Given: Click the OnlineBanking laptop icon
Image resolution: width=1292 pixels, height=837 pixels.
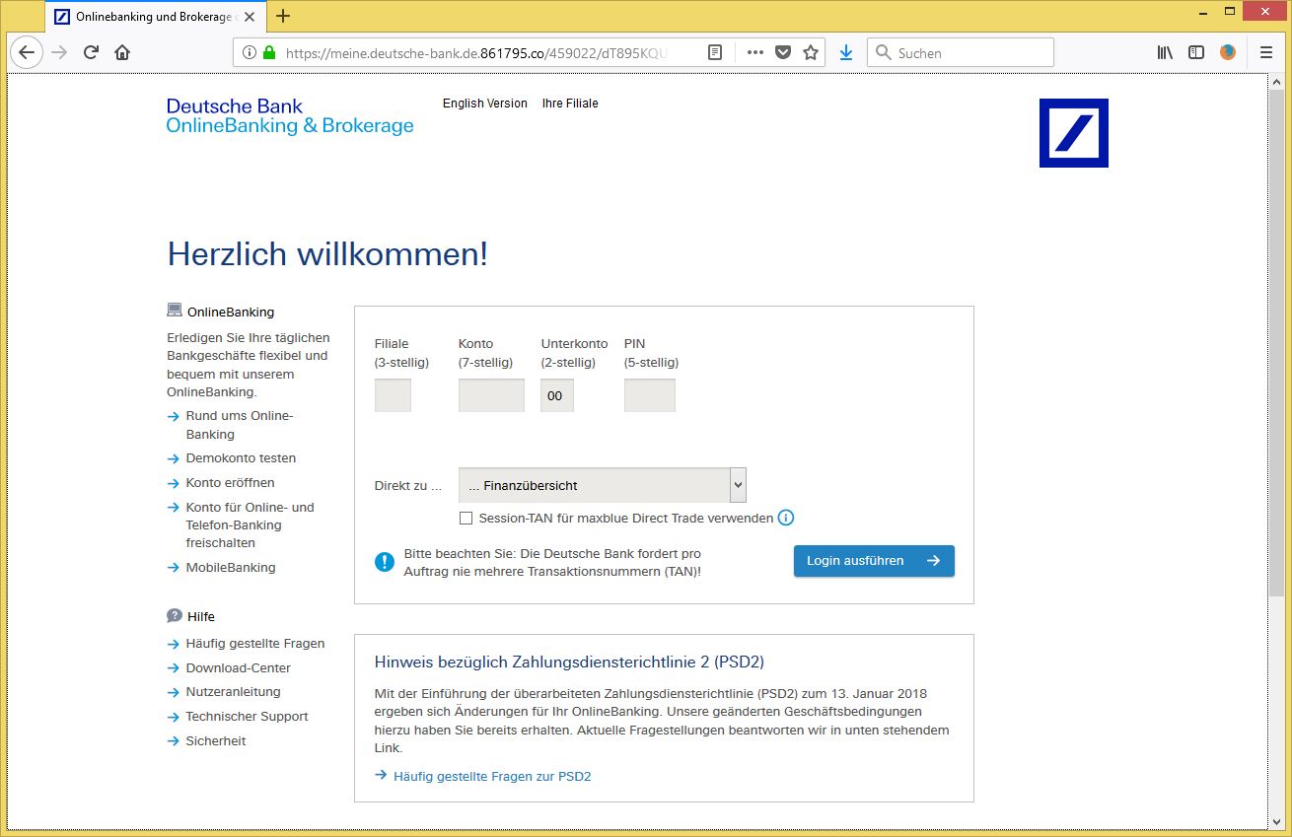Looking at the screenshot, I should click(x=175, y=311).
